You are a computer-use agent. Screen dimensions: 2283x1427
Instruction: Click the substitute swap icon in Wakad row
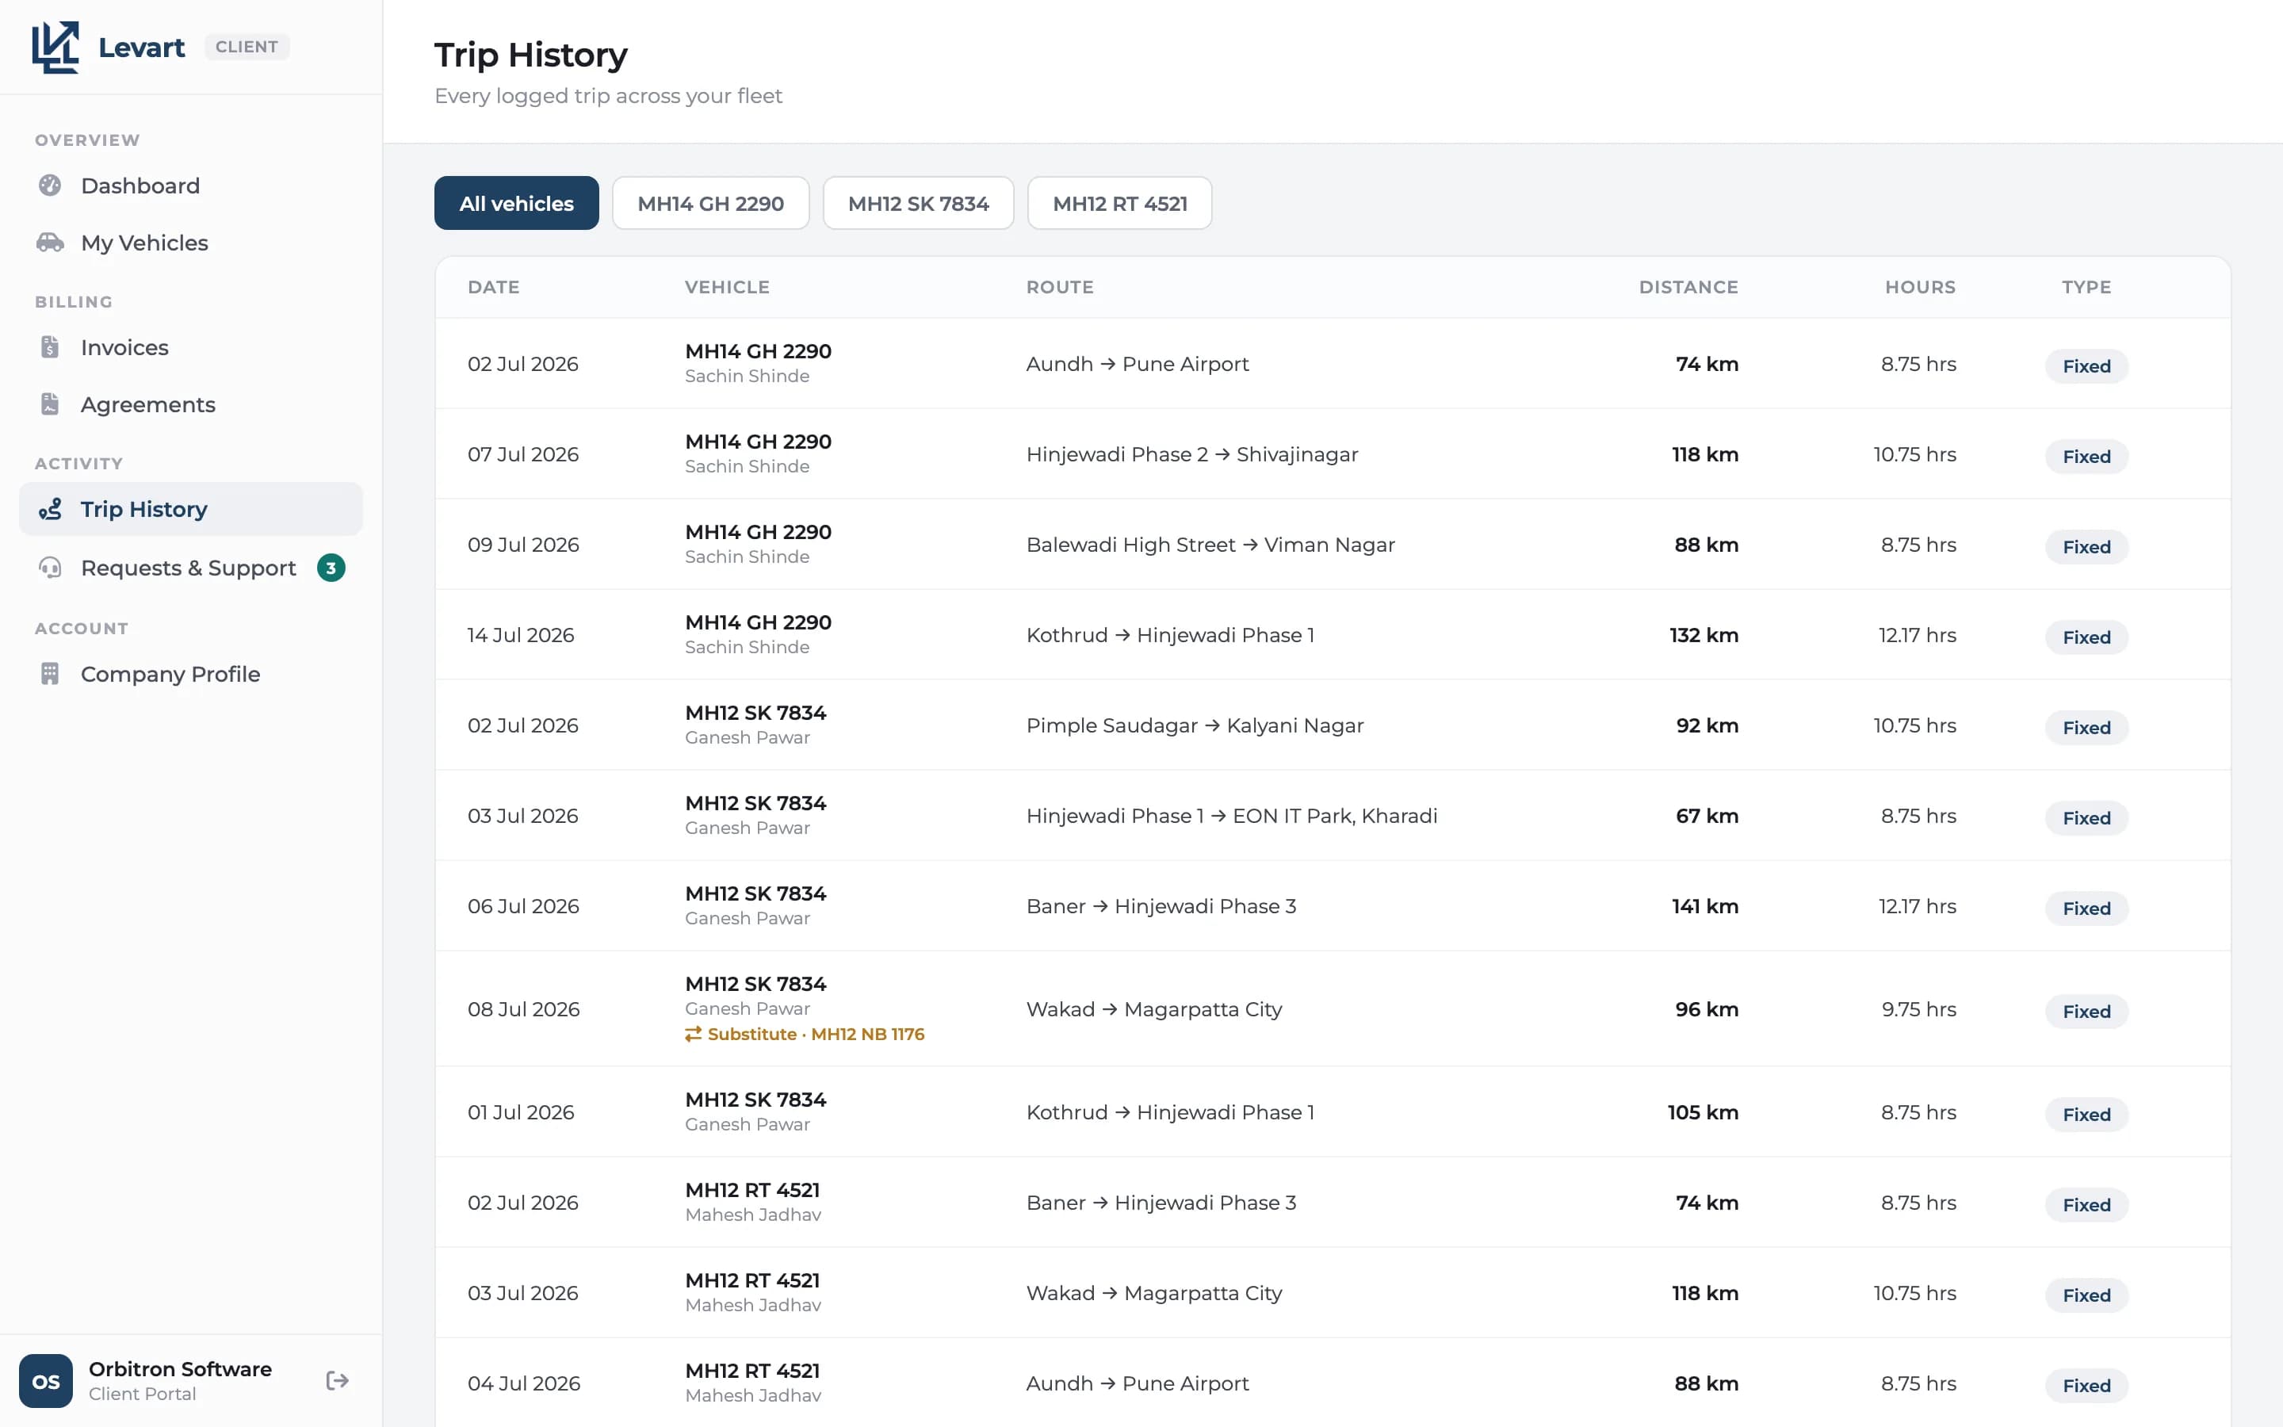click(x=694, y=1035)
